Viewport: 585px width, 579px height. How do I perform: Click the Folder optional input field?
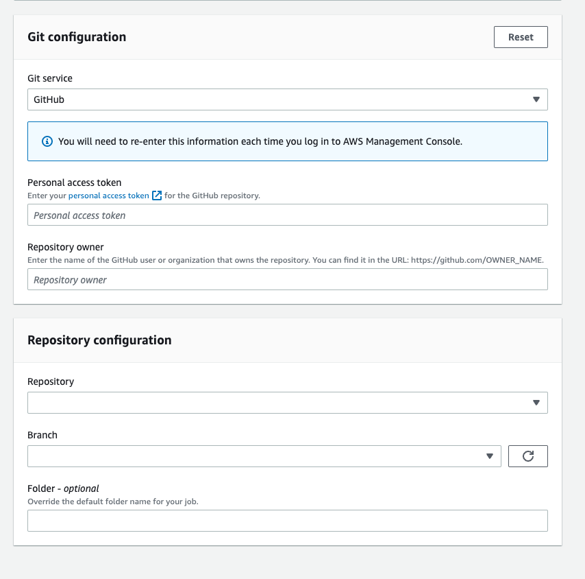point(288,521)
